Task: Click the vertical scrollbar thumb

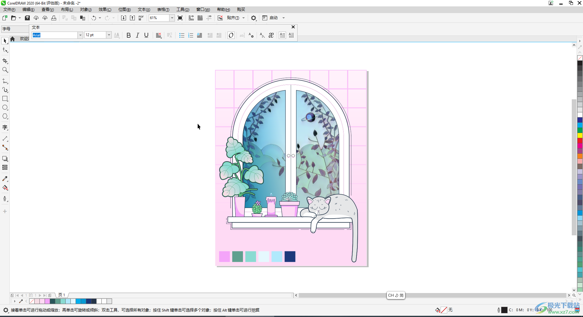Action: pos(574,167)
